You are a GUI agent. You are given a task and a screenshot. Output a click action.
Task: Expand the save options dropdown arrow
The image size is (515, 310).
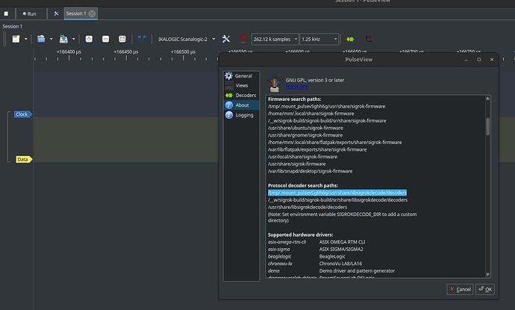73,39
